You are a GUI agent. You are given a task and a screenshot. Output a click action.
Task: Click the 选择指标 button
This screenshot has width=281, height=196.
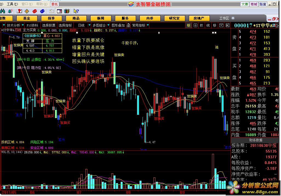tap(65, 25)
